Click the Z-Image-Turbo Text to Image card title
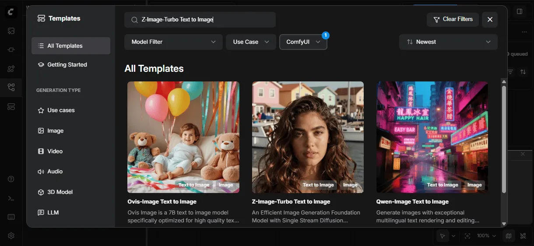 pyautogui.click(x=291, y=202)
